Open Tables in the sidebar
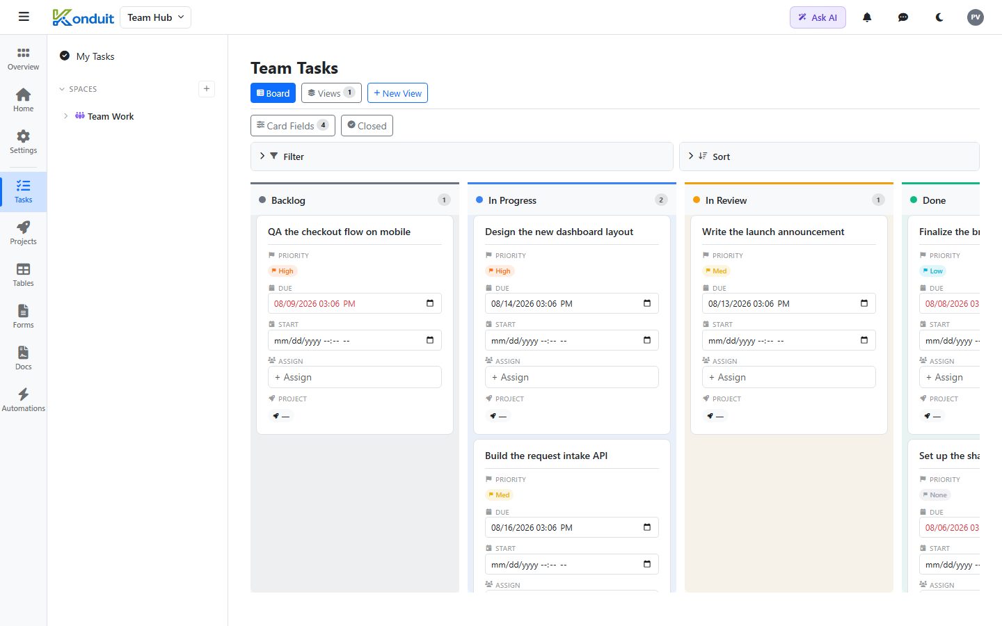Screen dimensions: 1002x626 pyautogui.click(x=24, y=275)
